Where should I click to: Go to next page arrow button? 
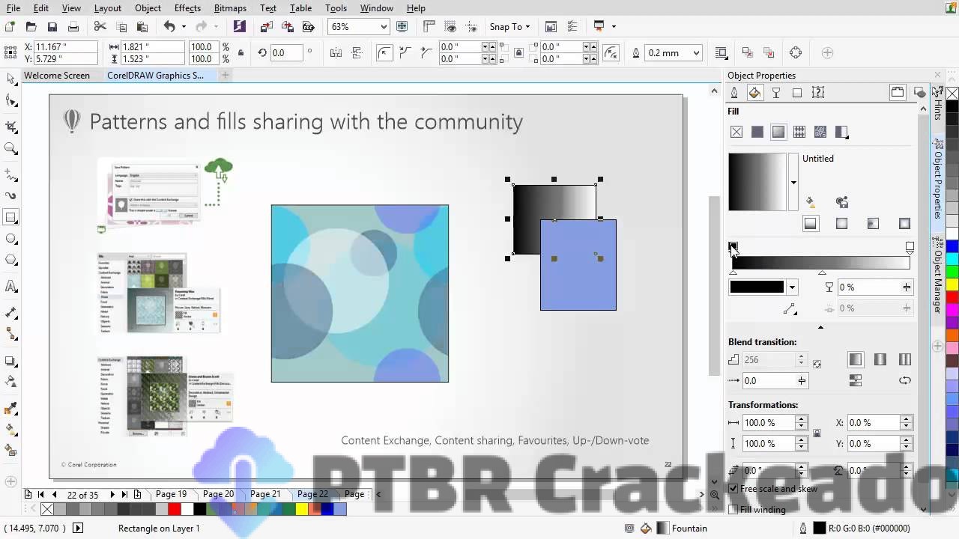pos(112,495)
